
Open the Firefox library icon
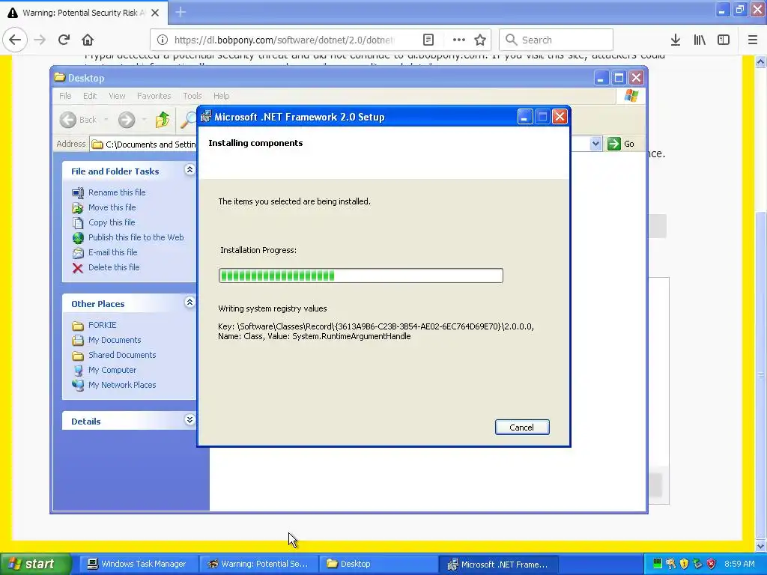tap(700, 40)
